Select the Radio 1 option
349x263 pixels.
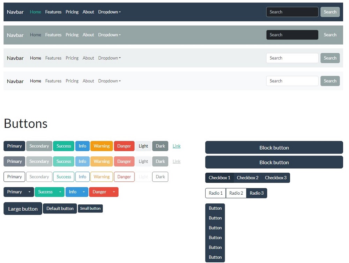[x=215, y=193]
